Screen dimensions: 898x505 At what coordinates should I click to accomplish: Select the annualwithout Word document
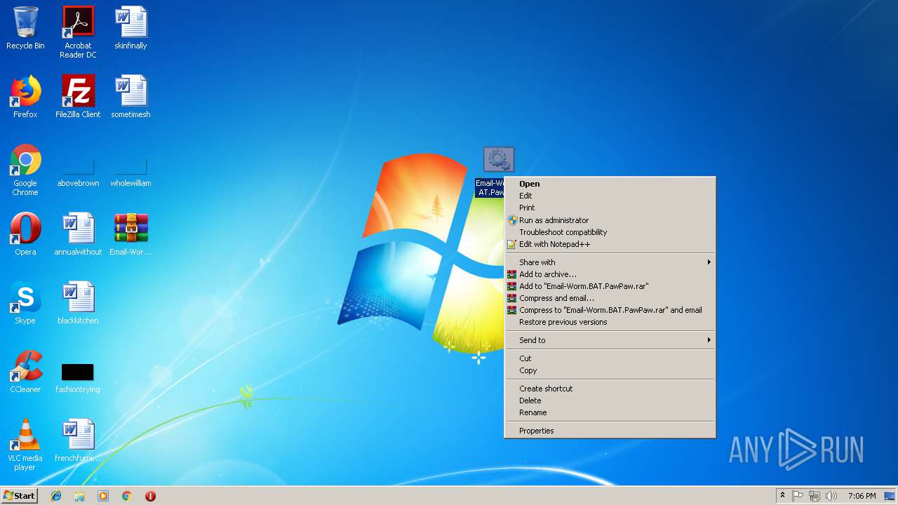coord(78,234)
